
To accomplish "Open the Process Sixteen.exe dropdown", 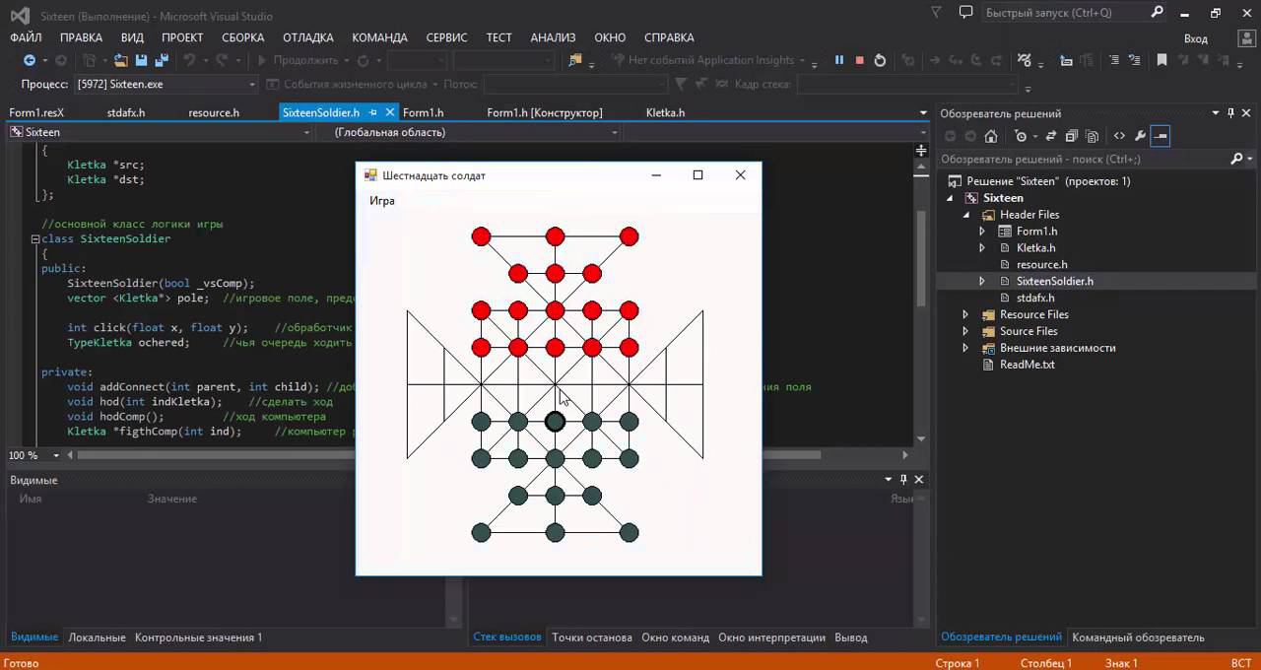I will (x=252, y=85).
